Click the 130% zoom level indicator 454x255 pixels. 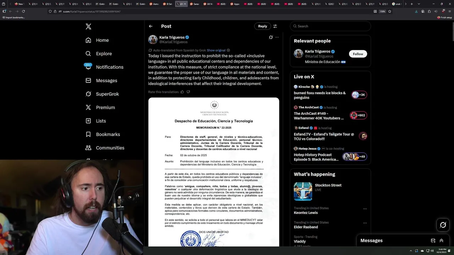(382, 11)
